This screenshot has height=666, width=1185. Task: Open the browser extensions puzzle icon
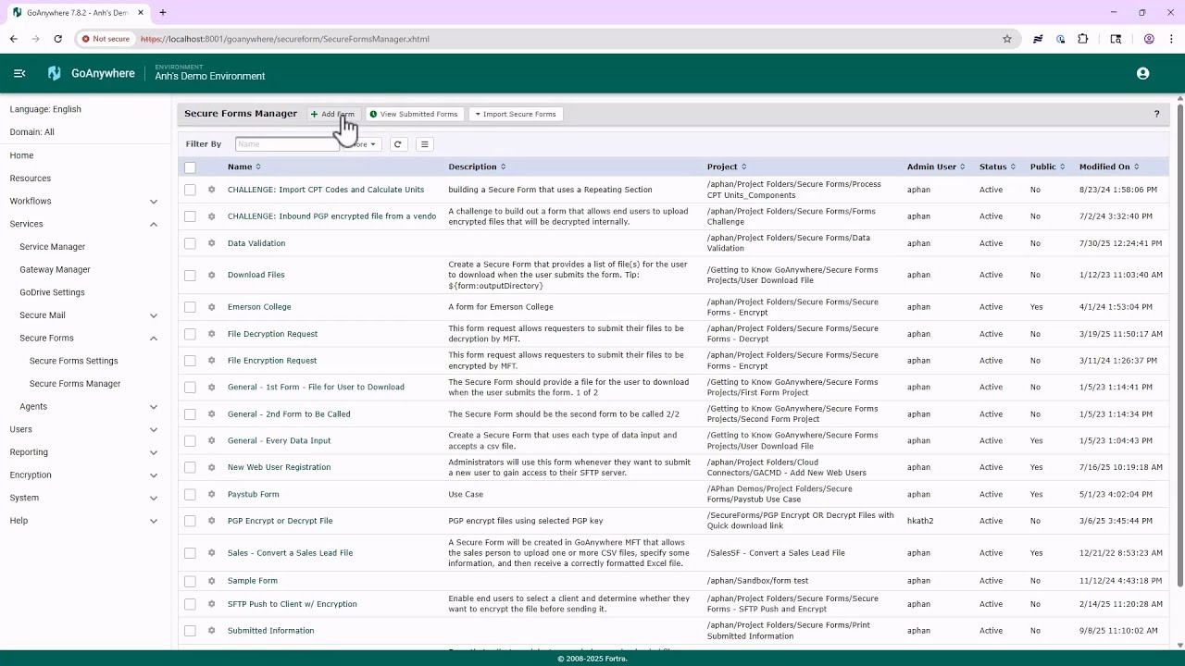(x=1083, y=39)
